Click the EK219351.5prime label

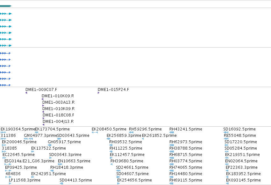coord(242,155)
